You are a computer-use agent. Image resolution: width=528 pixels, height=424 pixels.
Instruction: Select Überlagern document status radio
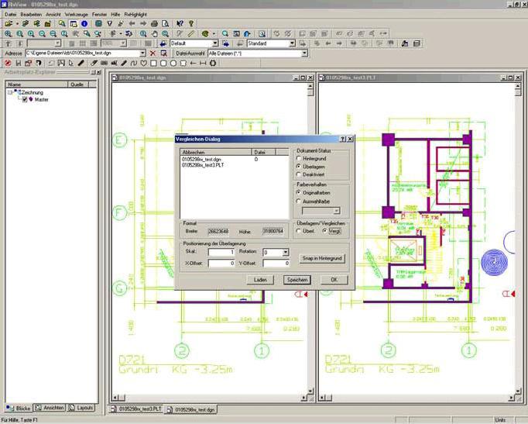click(x=298, y=167)
